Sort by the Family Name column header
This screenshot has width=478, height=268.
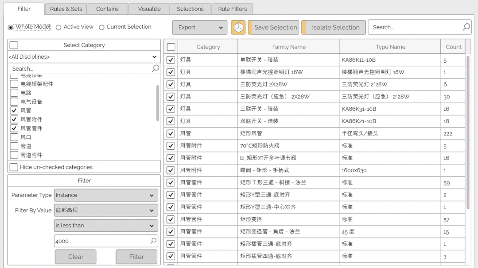[x=289, y=47]
